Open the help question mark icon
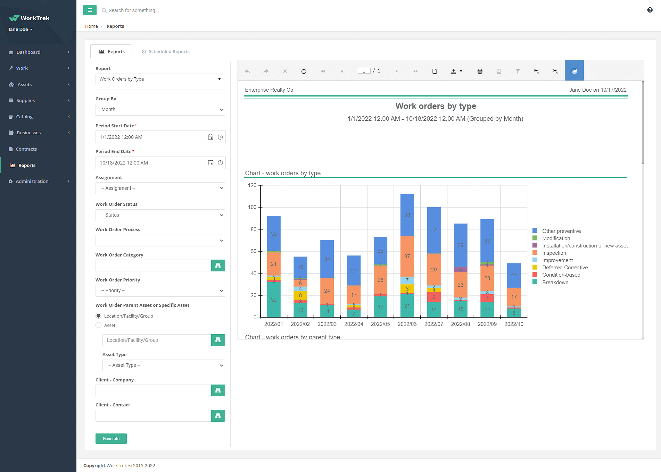This screenshot has width=661, height=472. [x=650, y=10]
